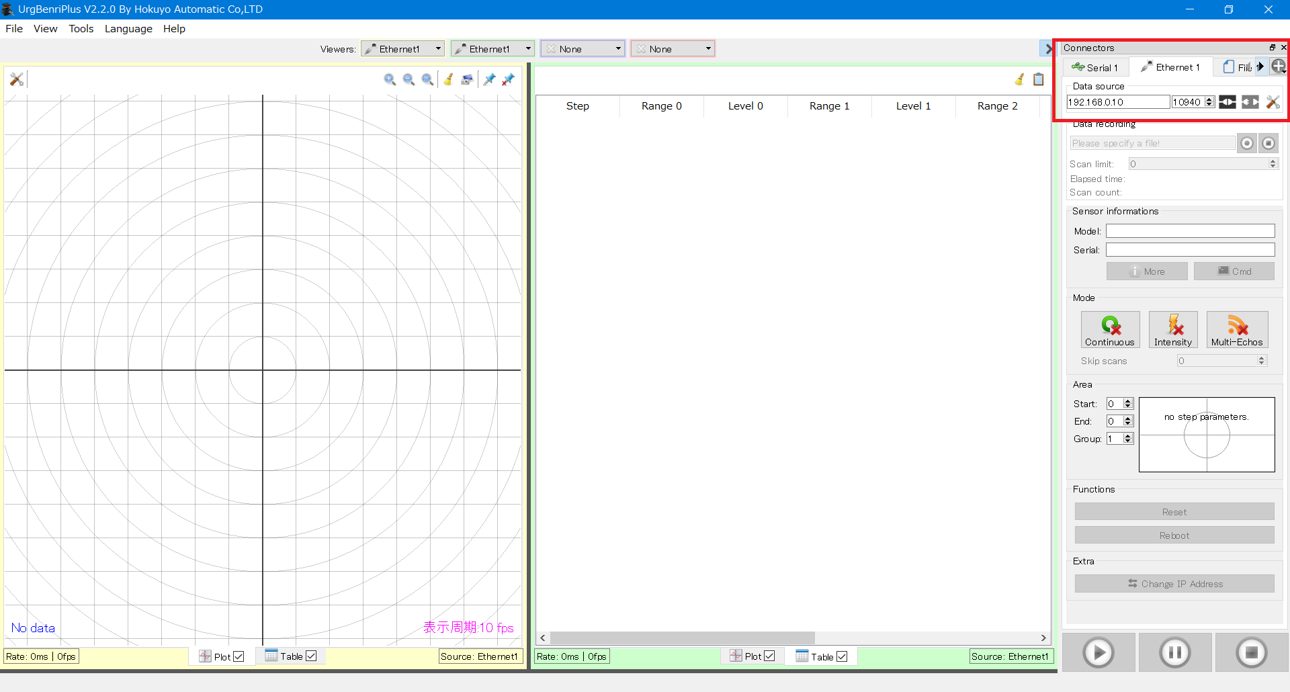Advance the connector tabs with right arrow
The image size is (1290, 692).
(x=1261, y=67)
